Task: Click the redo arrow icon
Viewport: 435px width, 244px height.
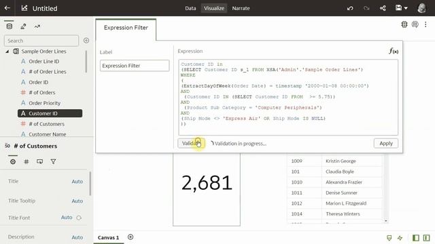Action: pos(366,8)
